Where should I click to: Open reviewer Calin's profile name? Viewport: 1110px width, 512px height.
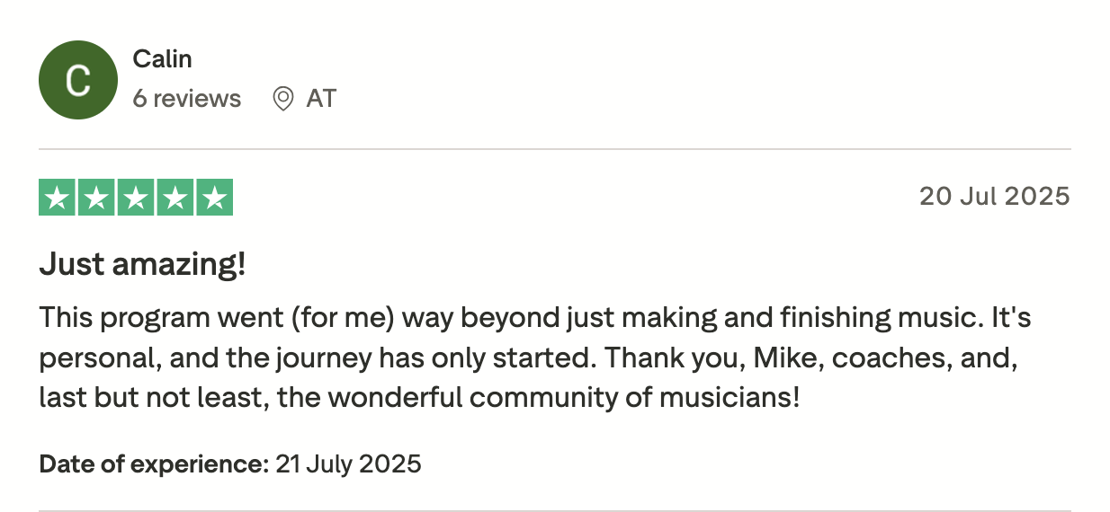tap(162, 59)
